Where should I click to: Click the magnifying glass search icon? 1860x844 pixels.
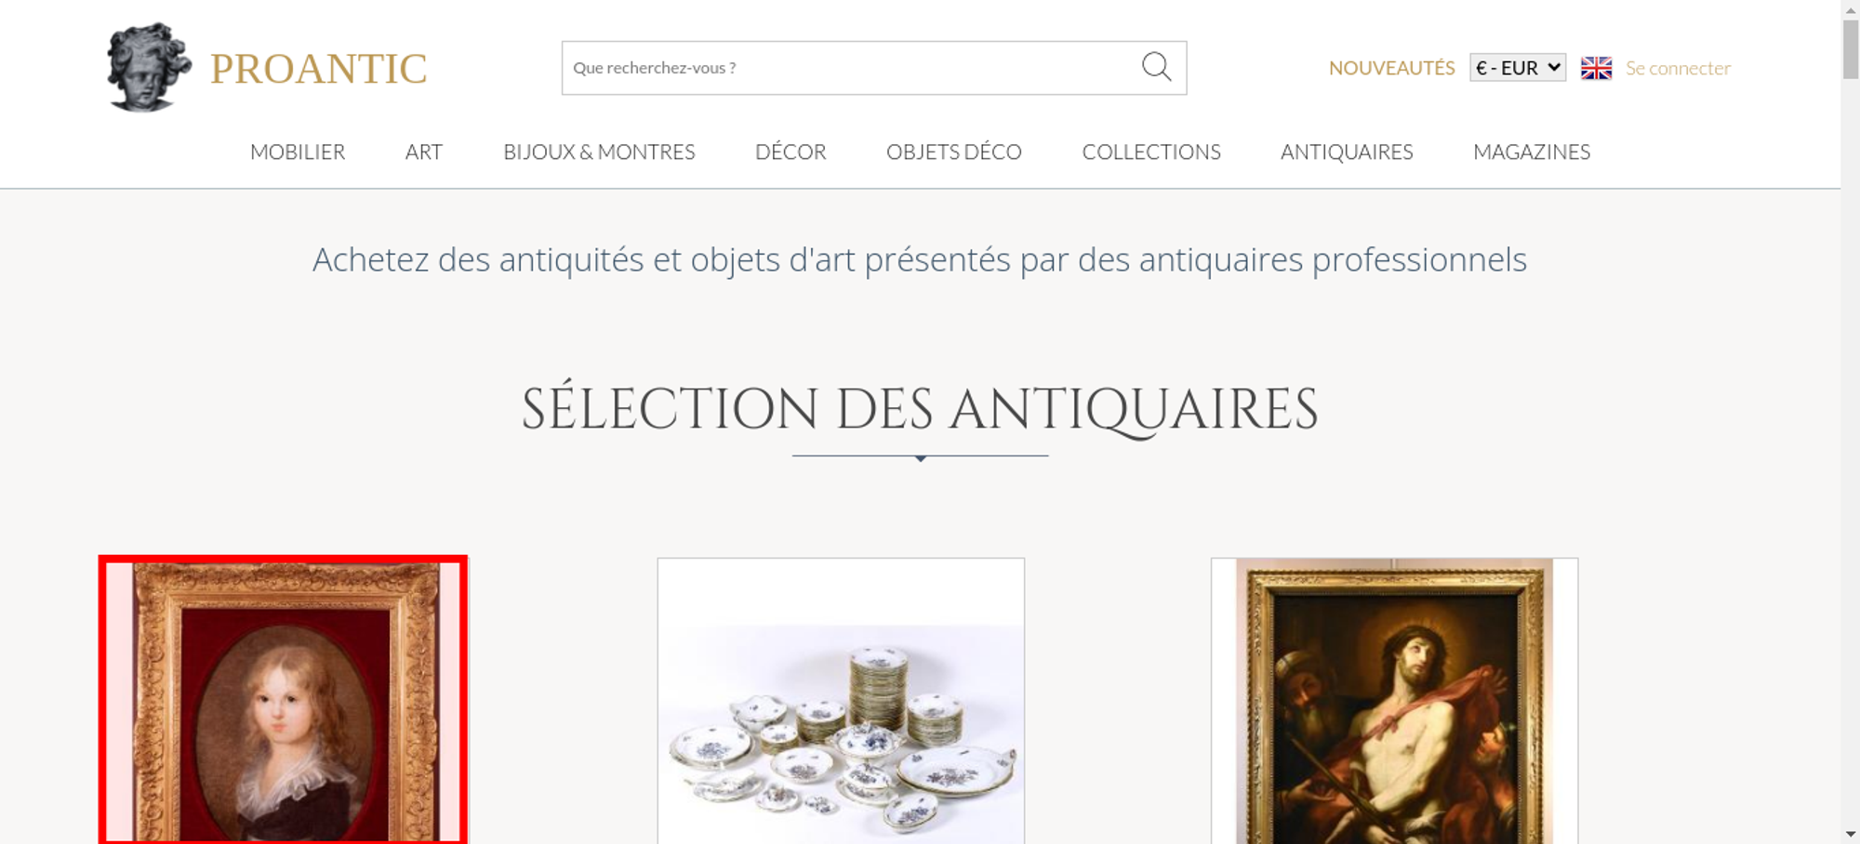[1156, 67]
